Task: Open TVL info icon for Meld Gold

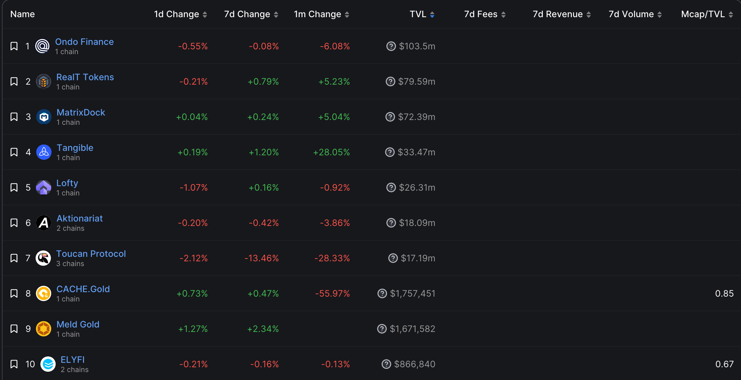Action: [x=382, y=329]
